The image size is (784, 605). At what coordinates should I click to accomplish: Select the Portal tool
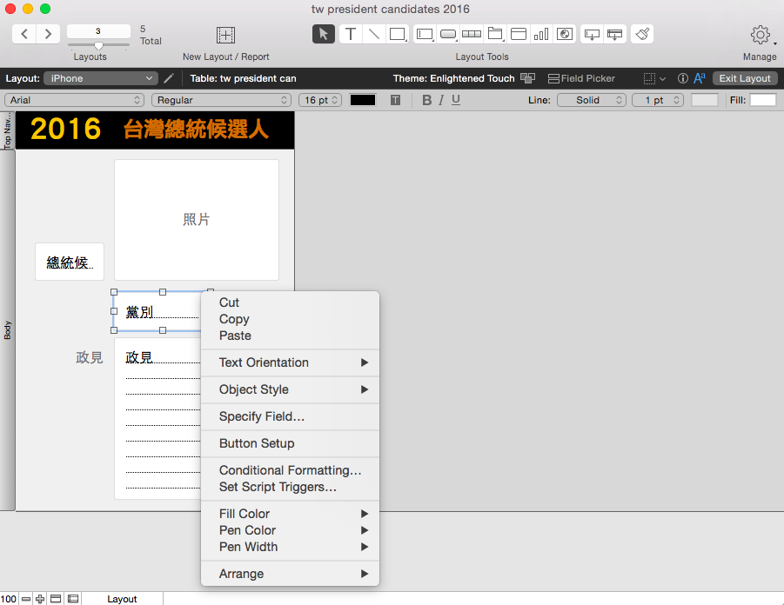tap(518, 34)
